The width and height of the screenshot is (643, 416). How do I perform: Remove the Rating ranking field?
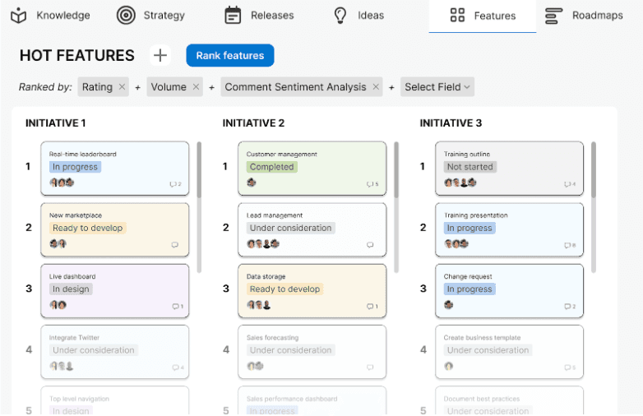click(122, 87)
